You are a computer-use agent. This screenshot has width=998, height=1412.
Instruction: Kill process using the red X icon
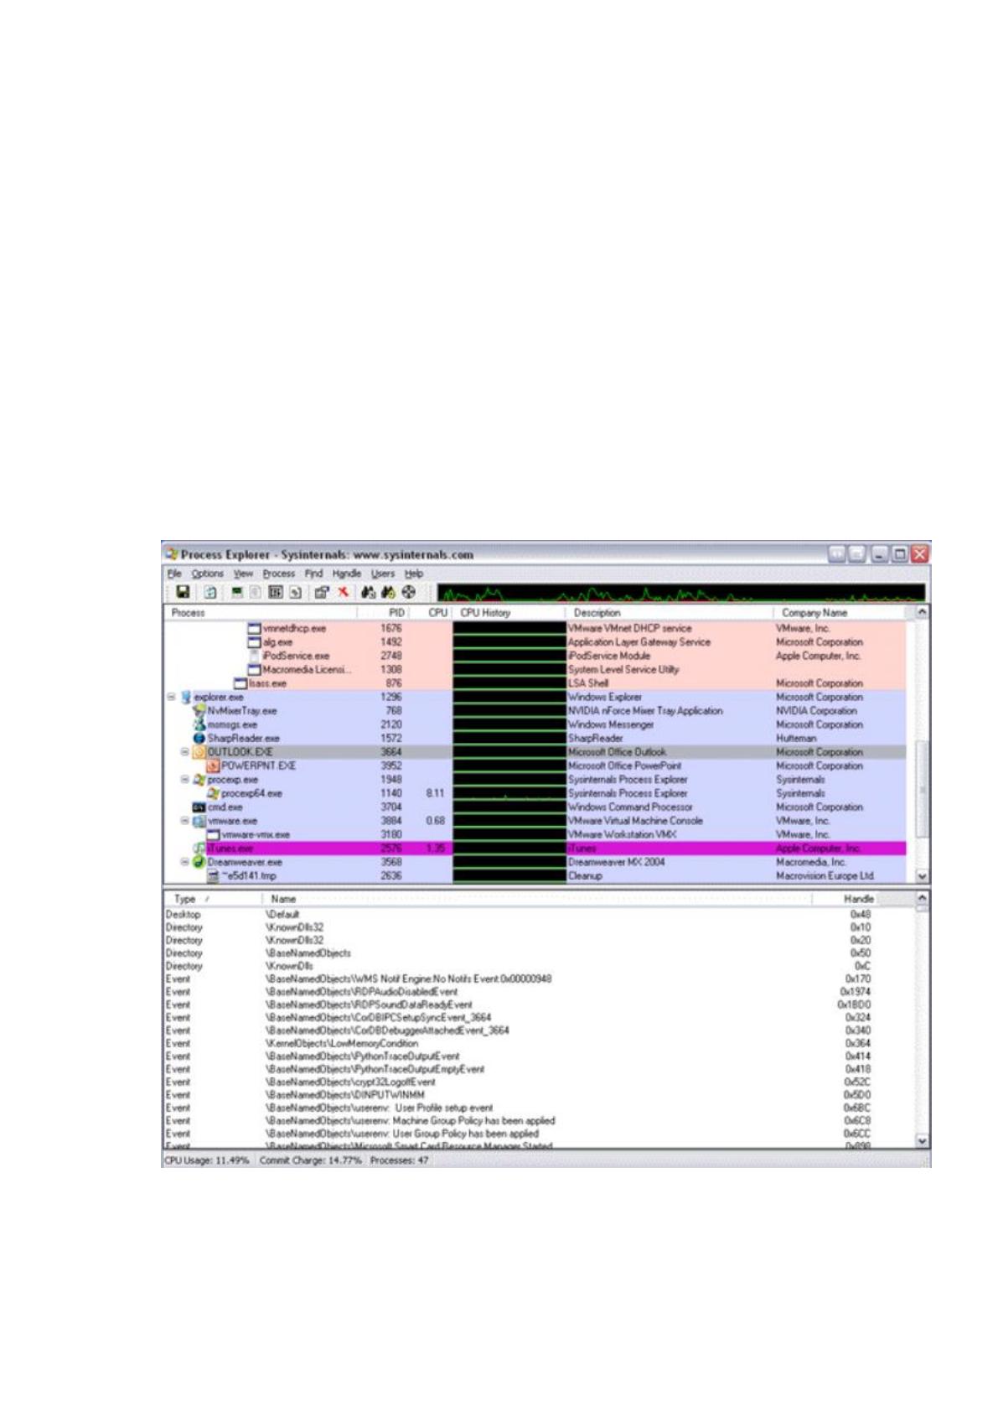pos(344,592)
